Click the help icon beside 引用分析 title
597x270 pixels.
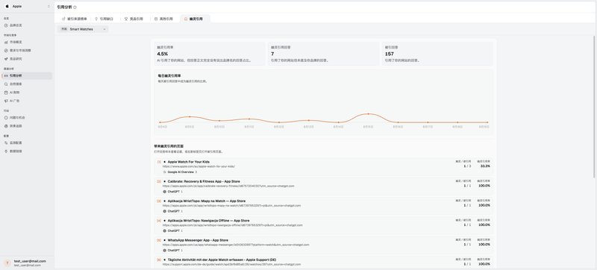tap(75, 7)
